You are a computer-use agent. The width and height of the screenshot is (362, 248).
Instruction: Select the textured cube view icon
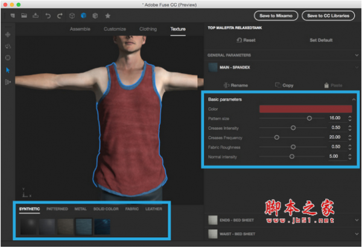pos(95,16)
